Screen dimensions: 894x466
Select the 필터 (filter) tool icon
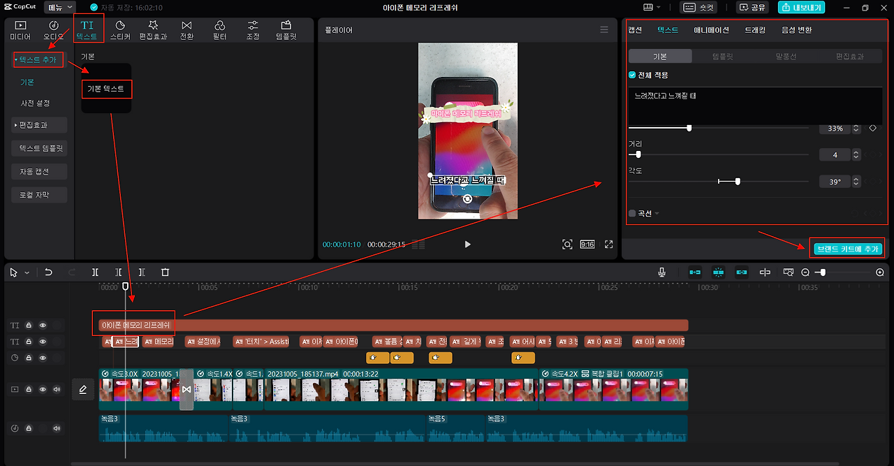(220, 29)
